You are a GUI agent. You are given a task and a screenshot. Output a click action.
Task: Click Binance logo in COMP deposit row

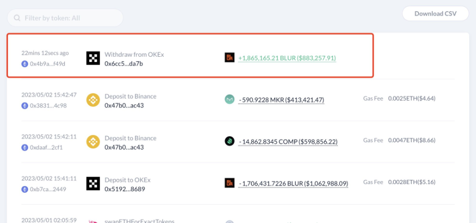(93, 142)
